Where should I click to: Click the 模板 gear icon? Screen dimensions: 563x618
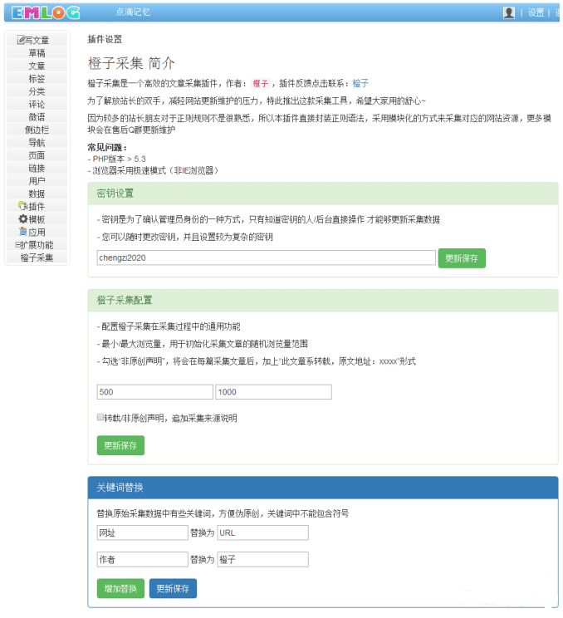(x=22, y=219)
